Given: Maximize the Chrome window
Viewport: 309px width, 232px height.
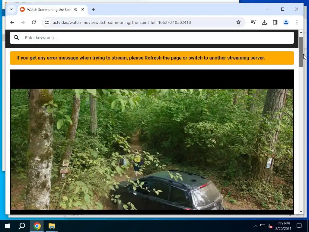Looking at the screenshot, I should click(282, 9).
